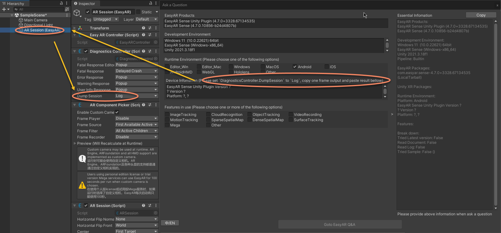Click the plus icon to create object
Viewport: 501px width, 233px height.
(4, 9)
